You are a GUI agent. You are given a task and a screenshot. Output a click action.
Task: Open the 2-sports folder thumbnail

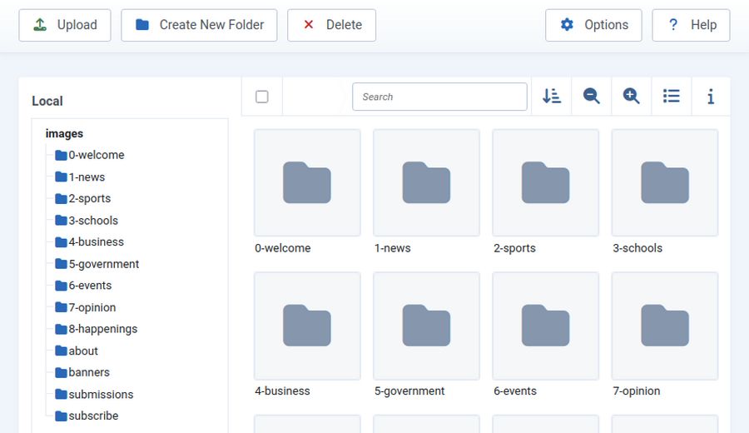point(545,183)
